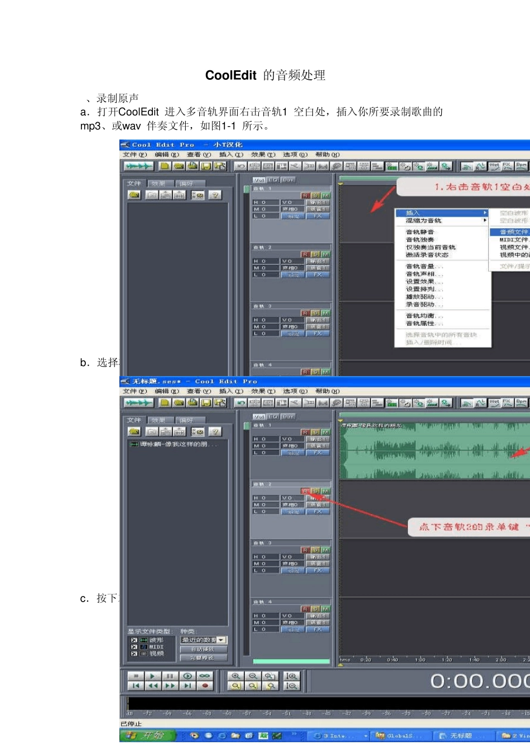Open 效果(T) menu in upper window
This screenshot has width=530, height=750.
click(263, 155)
